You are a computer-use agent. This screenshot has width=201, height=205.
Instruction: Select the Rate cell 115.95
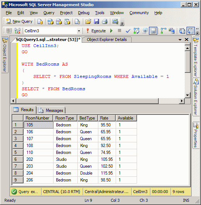coord(107,173)
